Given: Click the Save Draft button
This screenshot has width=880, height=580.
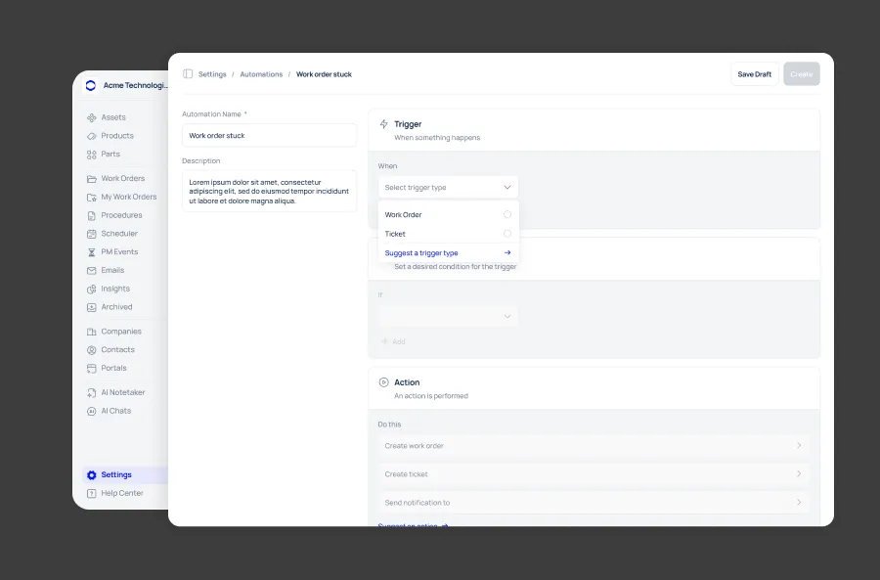Looking at the screenshot, I should click(754, 74).
